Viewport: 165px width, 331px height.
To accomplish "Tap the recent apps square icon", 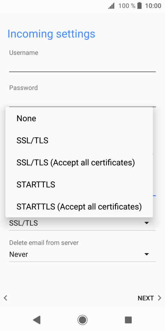I will pyautogui.click(x=128, y=320).
